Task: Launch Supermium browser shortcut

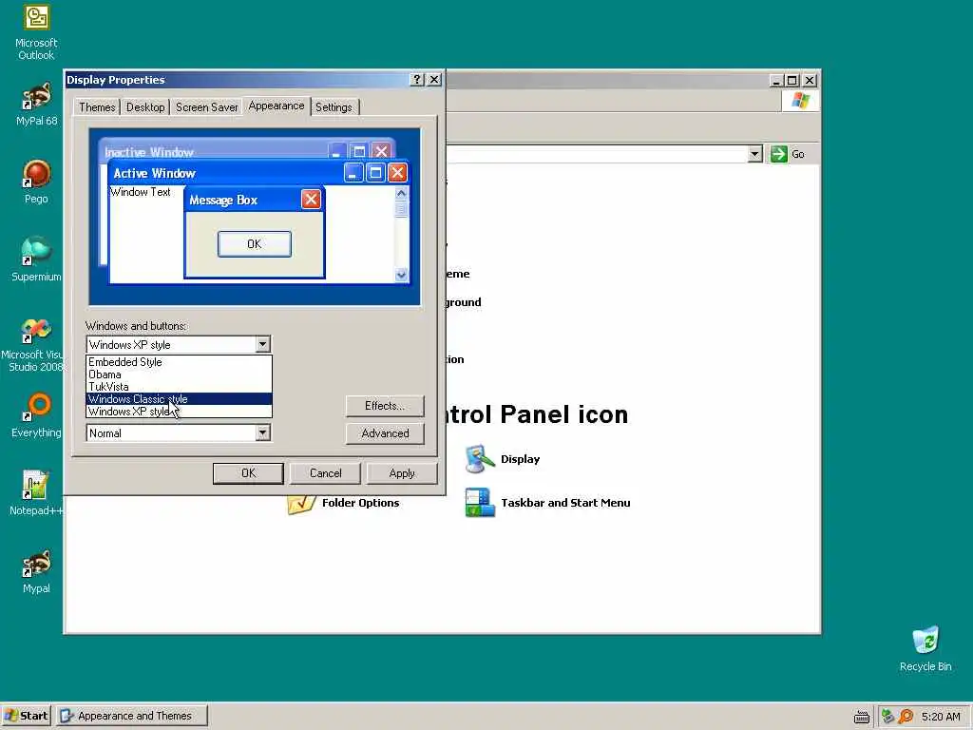Action: (x=36, y=259)
